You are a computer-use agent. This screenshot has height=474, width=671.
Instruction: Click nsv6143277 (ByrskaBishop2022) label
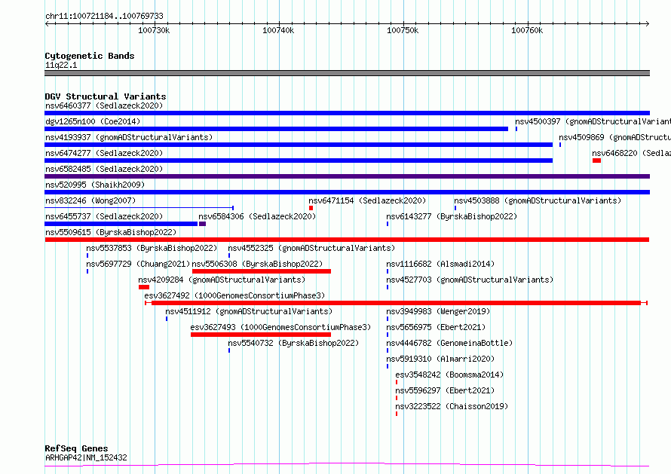tap(452, 216)
